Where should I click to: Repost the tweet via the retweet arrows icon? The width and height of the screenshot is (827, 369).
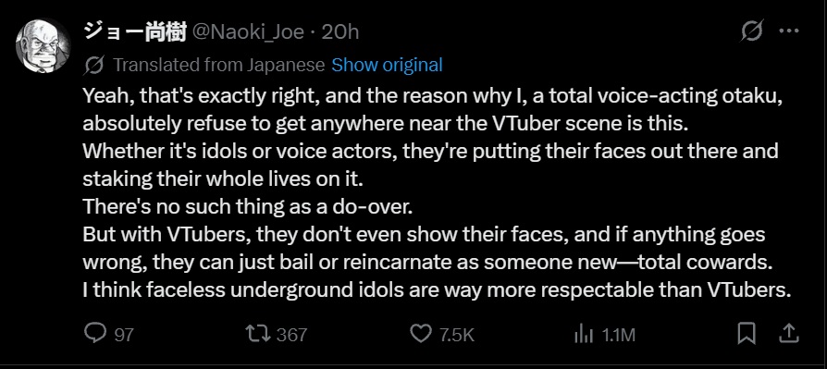coord(258,334)
